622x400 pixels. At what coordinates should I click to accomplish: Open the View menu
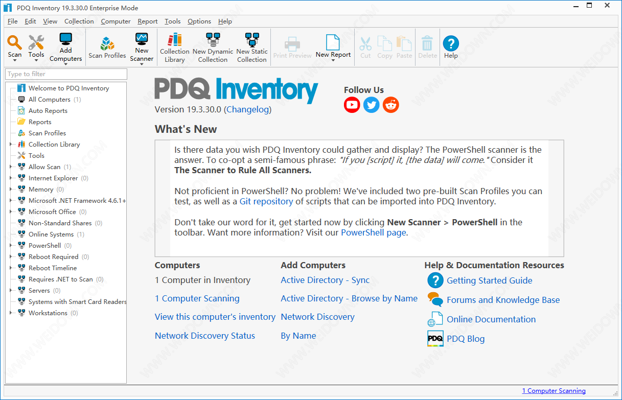pyautogui.click(x=50, y=21)
